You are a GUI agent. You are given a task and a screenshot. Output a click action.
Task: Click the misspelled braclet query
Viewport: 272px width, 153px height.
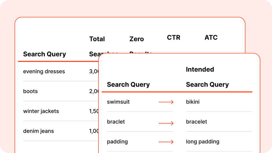click(x=116, y=122)
